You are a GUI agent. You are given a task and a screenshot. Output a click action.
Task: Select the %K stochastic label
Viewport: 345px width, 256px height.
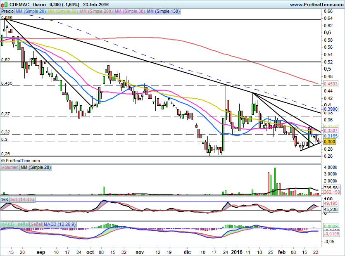tap(5, 199)
